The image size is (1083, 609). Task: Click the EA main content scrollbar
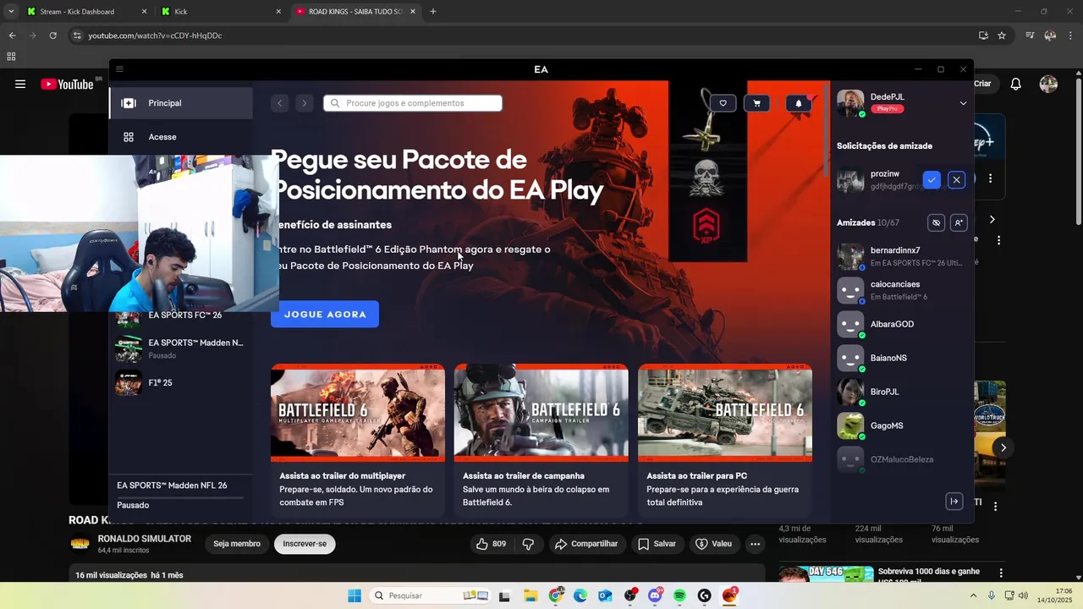[x=827, y=131]
